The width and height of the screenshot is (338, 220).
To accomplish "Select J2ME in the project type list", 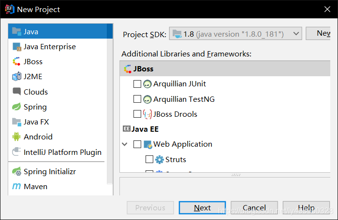I will click(58, 77).
